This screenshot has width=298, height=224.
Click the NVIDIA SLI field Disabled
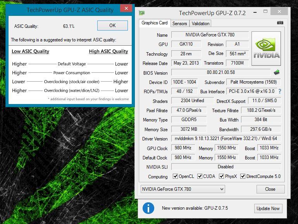[x=226, y=167]
